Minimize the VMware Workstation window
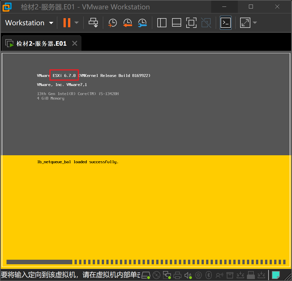The width and height of the screenshot is (292, 281). pyautogui.click(x=225, y=7)
